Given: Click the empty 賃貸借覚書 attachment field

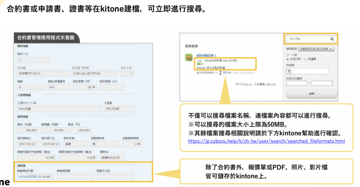Looking at the screenshot, I should [x=75, y=176].
